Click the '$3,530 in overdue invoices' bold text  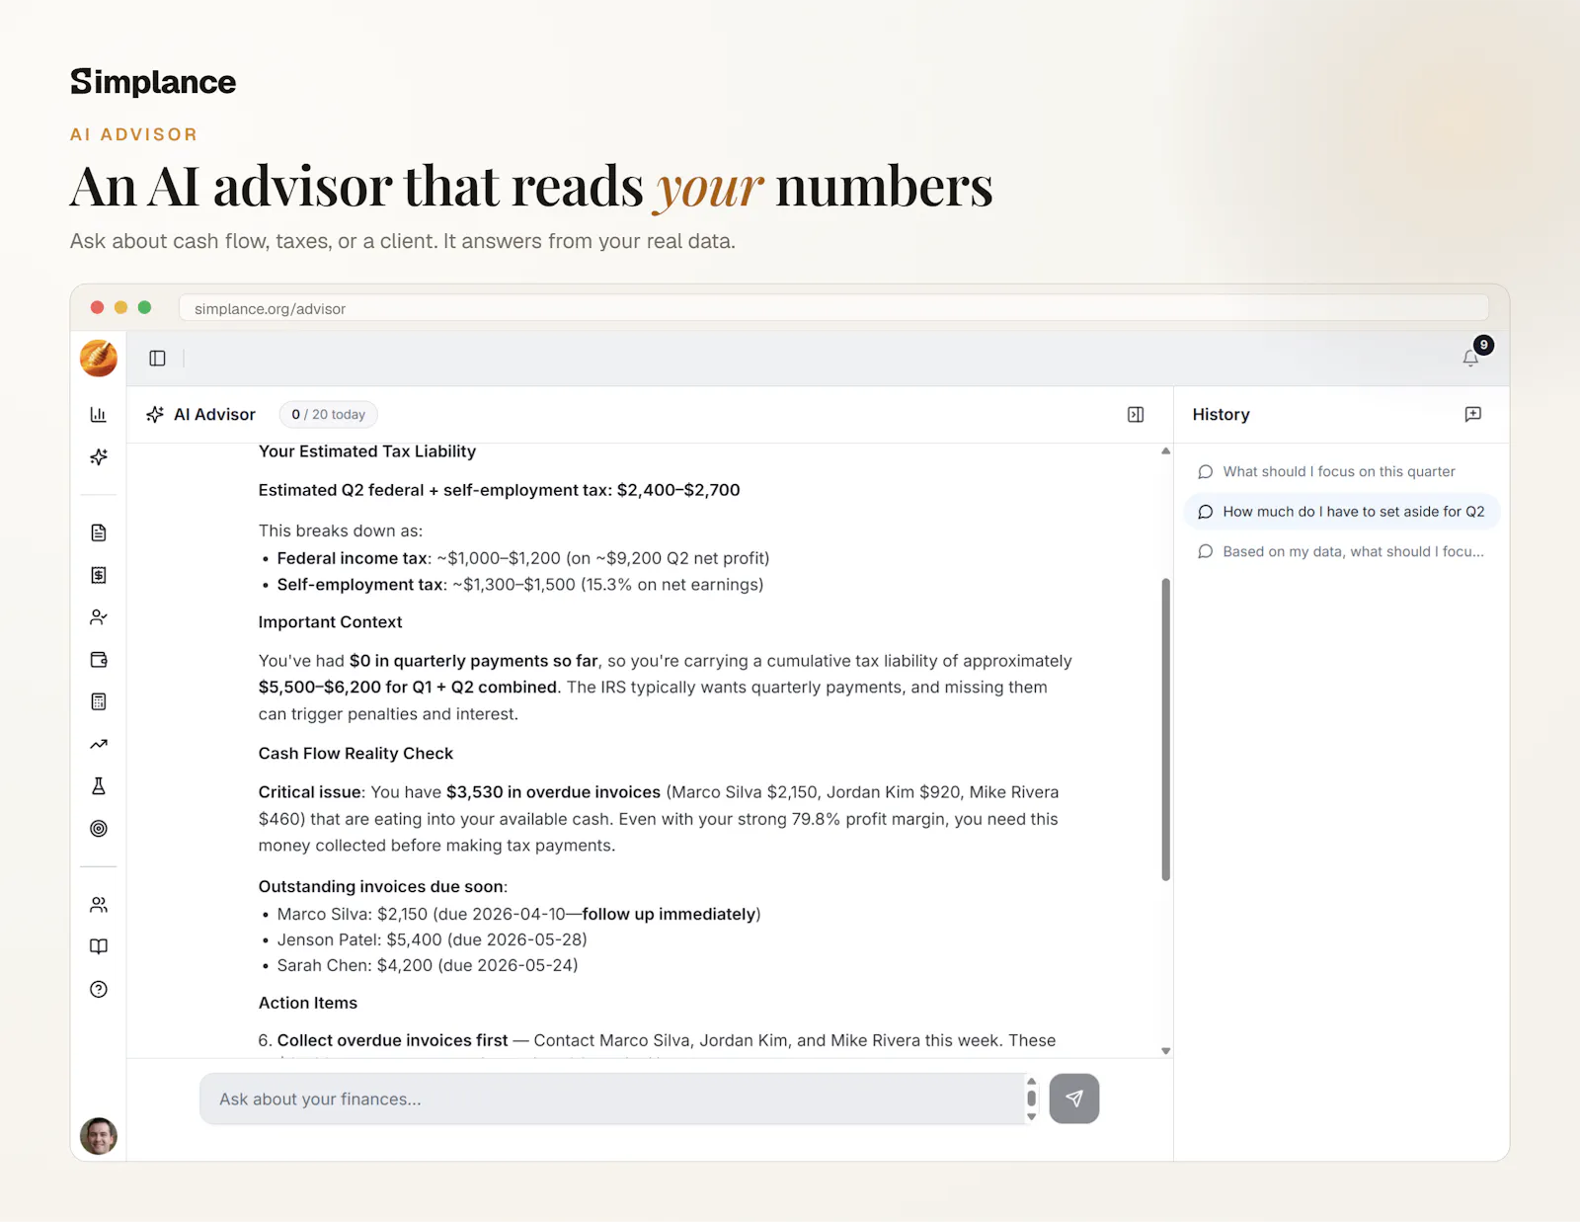pyautogui.click(x=553, y=792)
